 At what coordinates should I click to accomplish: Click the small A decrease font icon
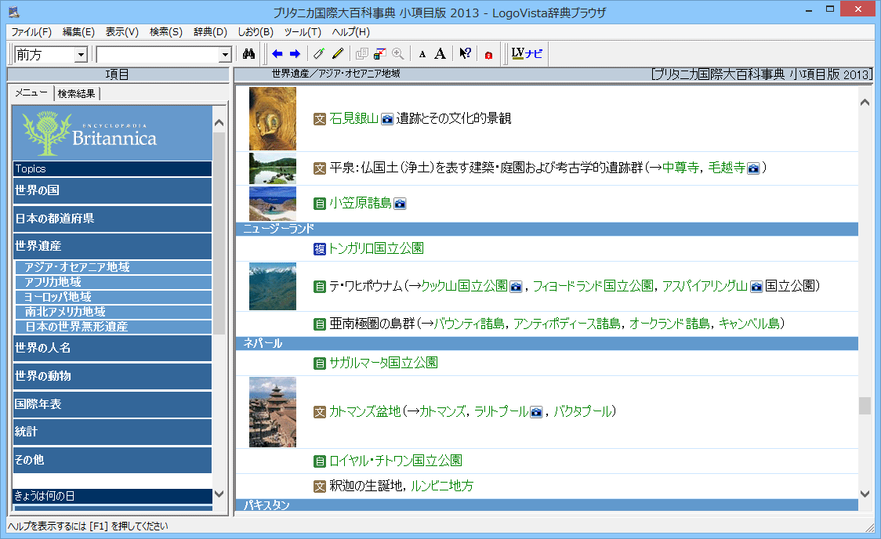[422, 54]
